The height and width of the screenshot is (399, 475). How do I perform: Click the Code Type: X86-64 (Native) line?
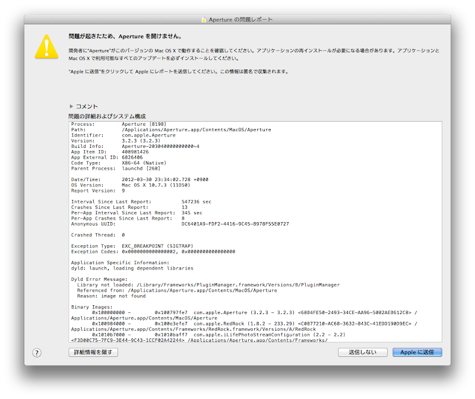click(119, 163)
